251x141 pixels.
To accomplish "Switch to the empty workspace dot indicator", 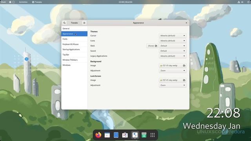I will tap(14, 2).
